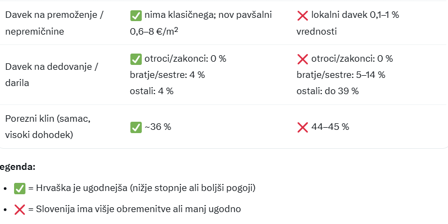Click the "44–45 %" tax wedge value
This screenshot has height=224, width=448.
coord(330,127)
